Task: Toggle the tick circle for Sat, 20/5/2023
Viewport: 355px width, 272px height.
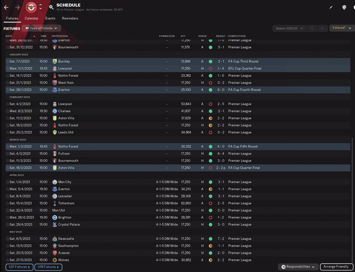Action: (x=7, y=253)
